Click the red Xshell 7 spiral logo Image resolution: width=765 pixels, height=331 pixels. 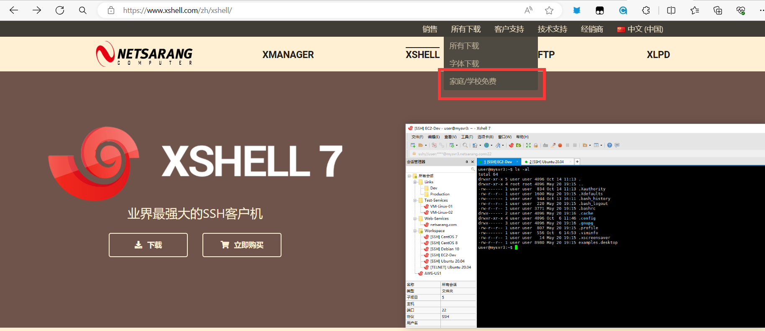pos(94,163)
